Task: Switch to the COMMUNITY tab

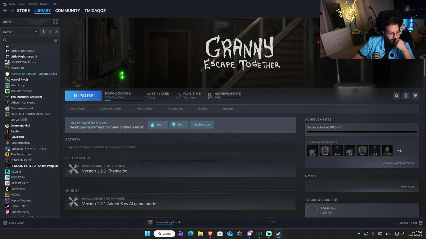Action: click(x=68, y=11)
